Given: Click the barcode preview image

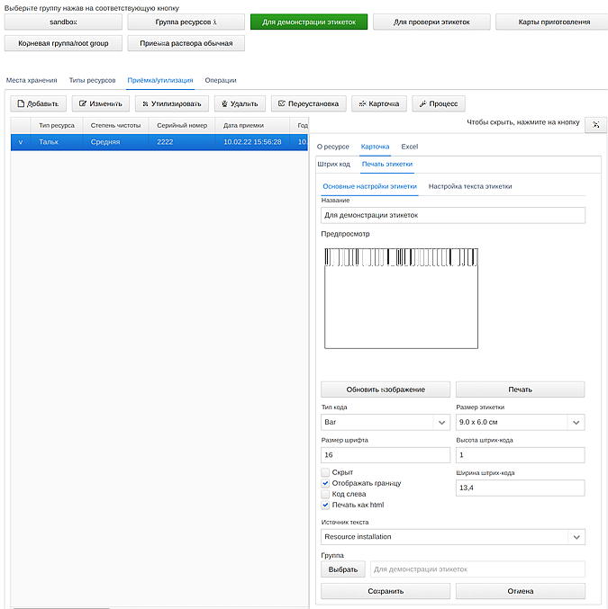Looking at the screenshot, I should coord(401,298).
